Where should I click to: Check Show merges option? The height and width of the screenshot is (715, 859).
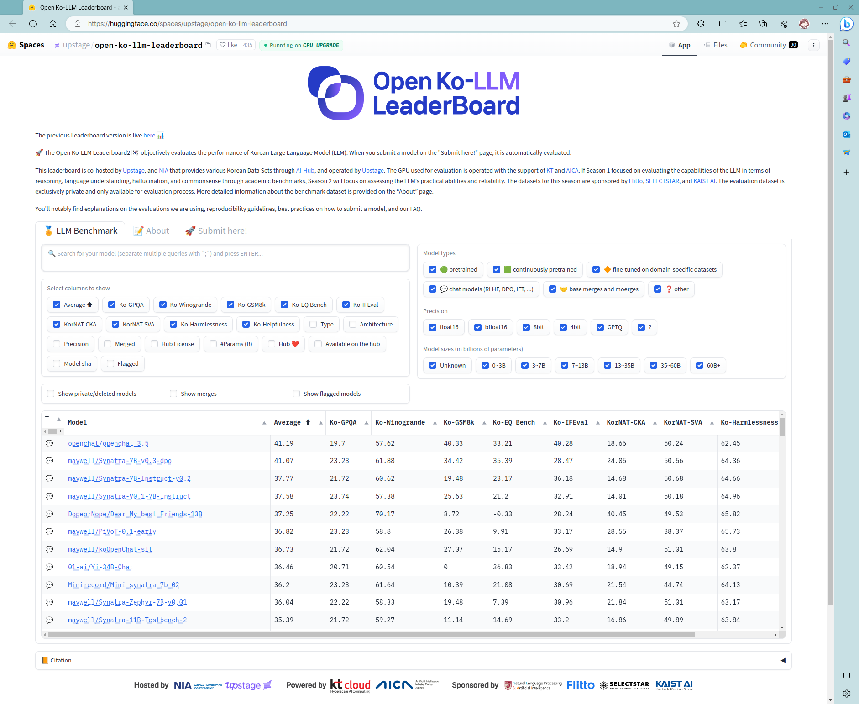click(x=173, y=394)
